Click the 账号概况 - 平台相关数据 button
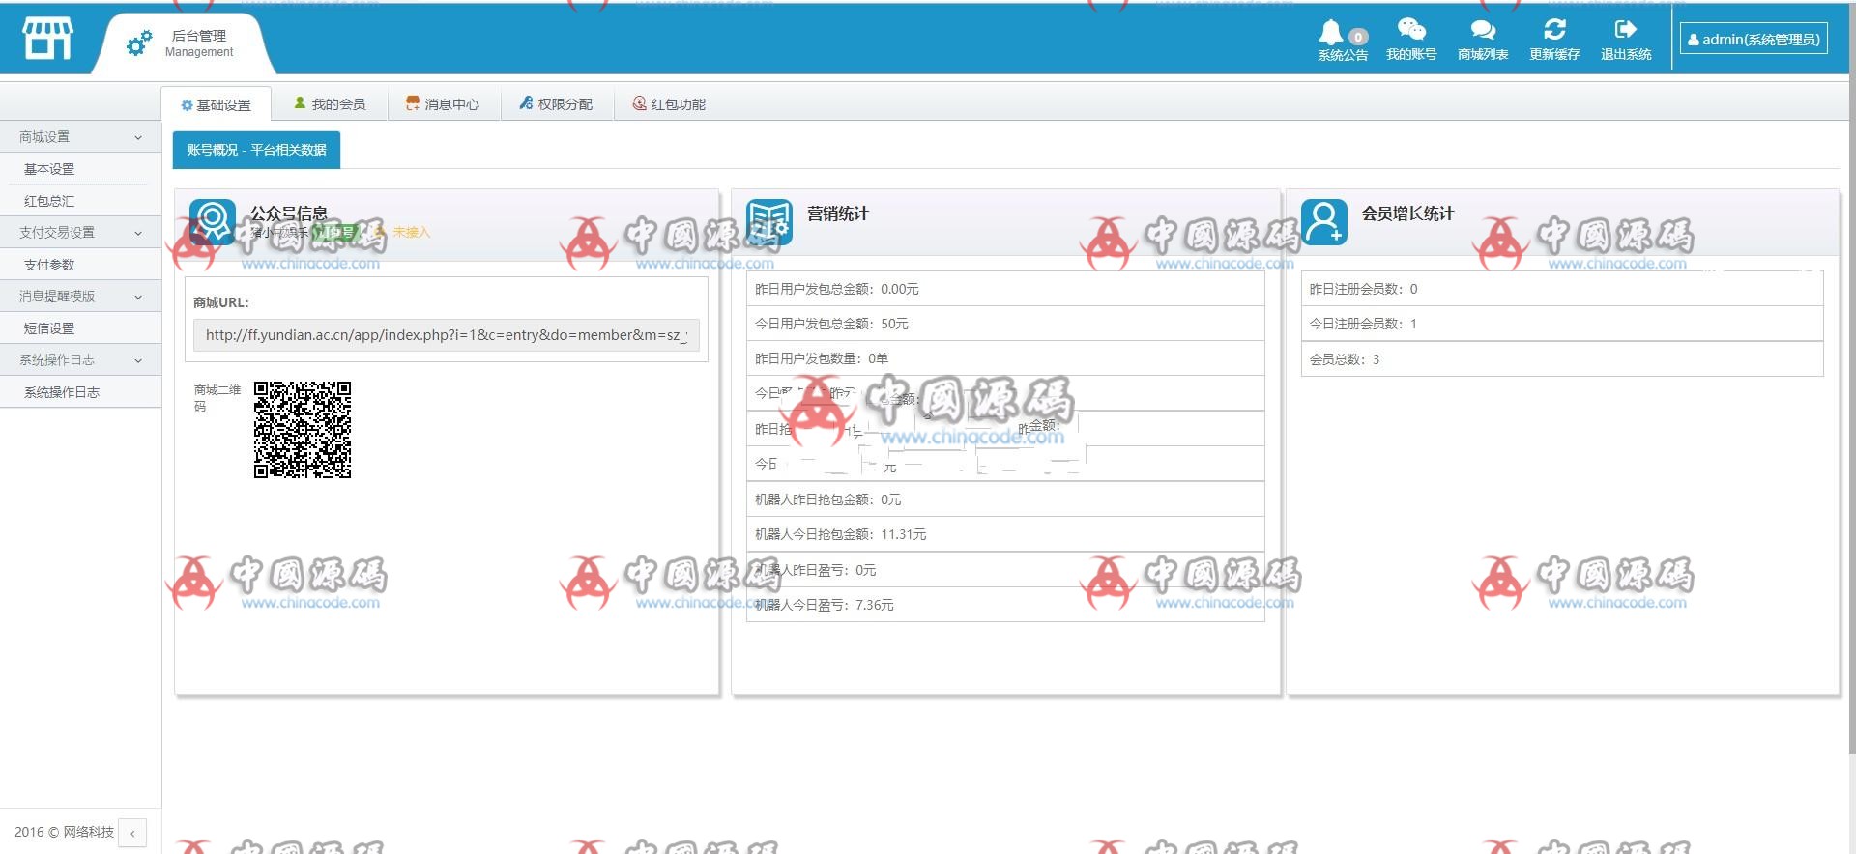 coord(256,150)
